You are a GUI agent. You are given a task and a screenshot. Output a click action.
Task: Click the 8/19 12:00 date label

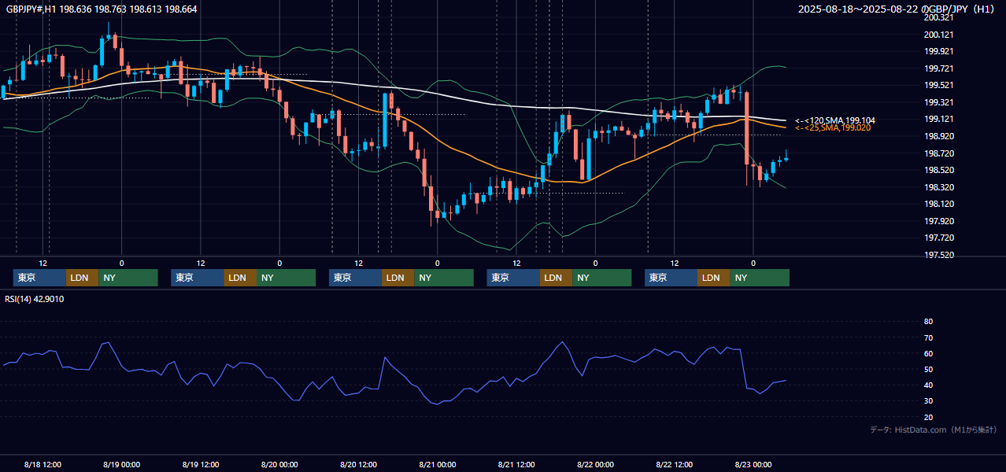201,464
